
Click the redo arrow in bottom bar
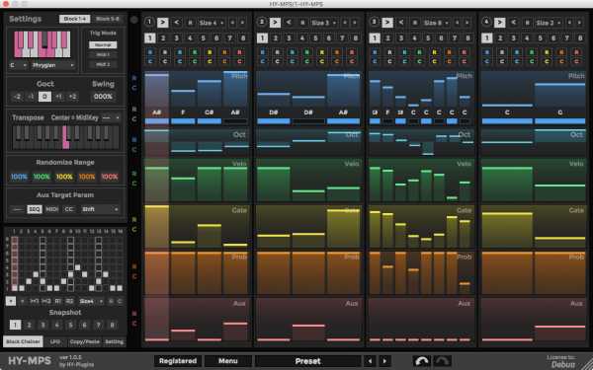442,361
